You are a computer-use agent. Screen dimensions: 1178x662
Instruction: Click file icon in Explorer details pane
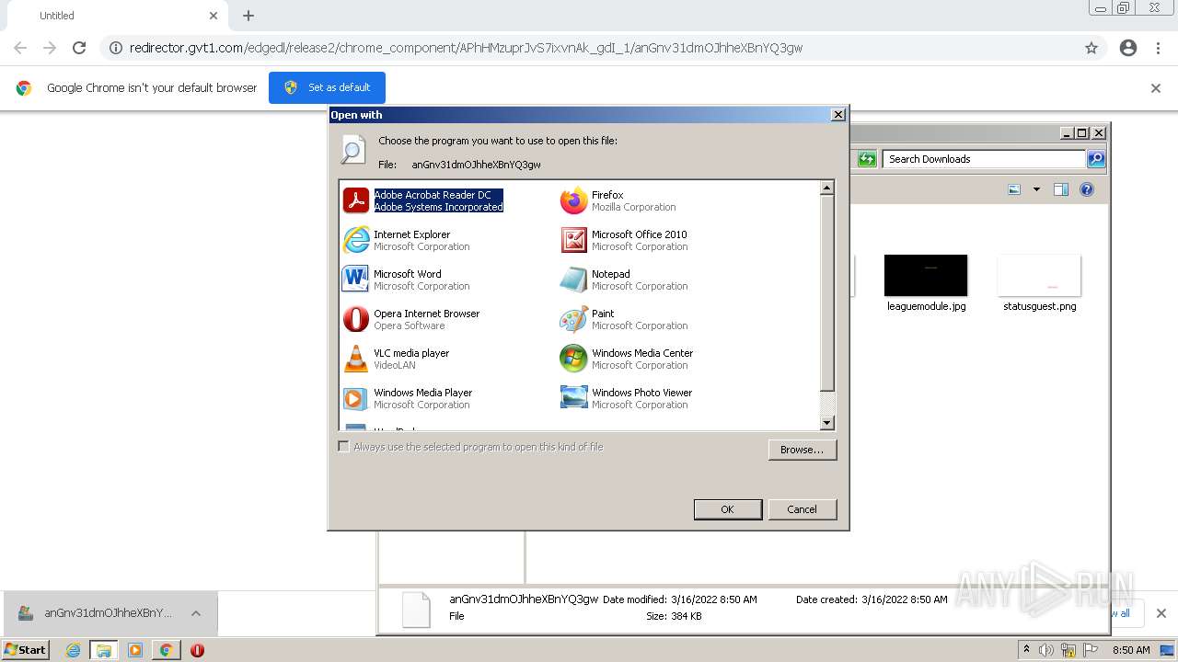416,609
